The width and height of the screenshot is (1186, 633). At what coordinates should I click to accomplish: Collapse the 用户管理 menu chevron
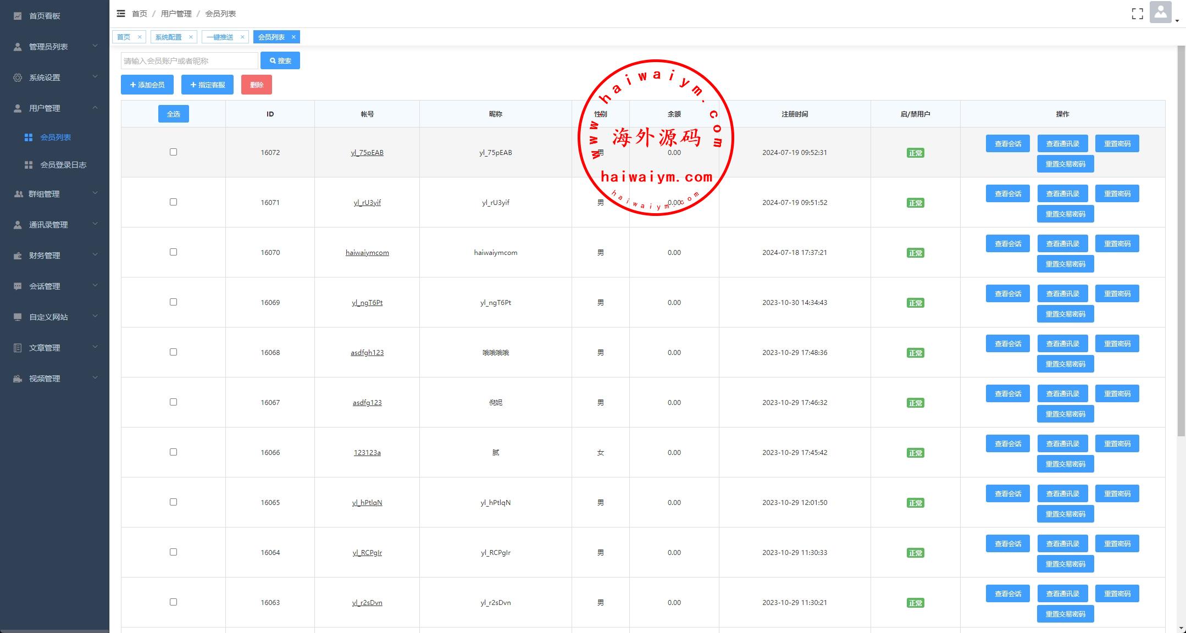coord(95,108)
